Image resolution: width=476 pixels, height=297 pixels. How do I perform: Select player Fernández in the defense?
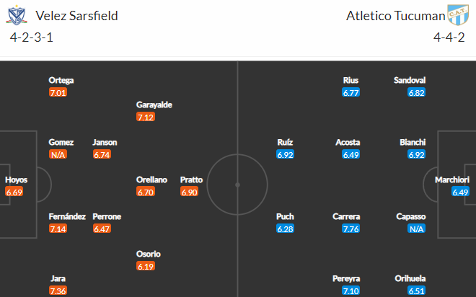(67, 216)
